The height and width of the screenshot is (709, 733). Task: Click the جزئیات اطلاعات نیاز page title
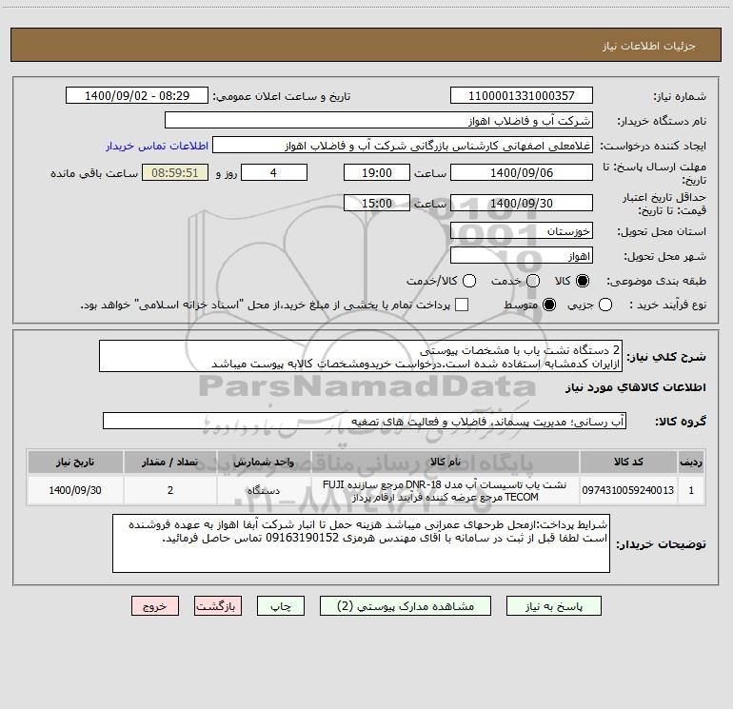[x=649, y=46]
